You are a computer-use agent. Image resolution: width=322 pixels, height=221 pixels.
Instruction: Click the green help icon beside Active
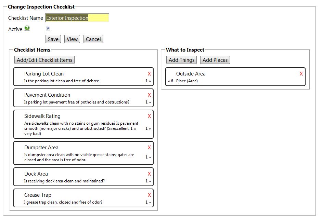tap(27, 28)
